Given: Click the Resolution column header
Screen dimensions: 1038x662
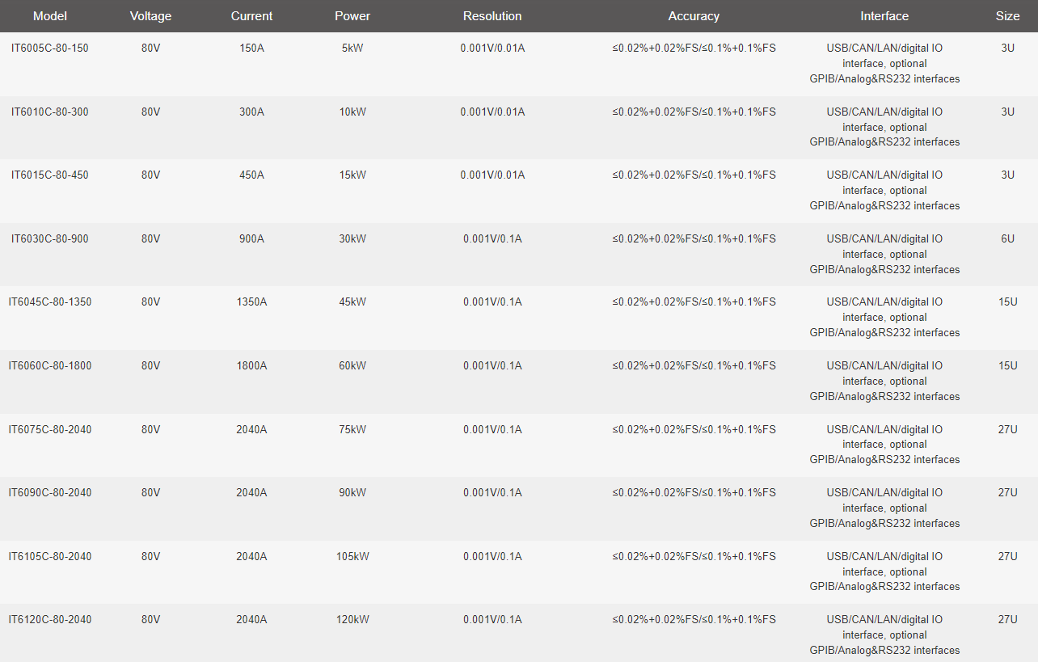Looking at the screenshot, I should coord(492,16).
